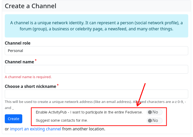Turn on Suggest some contacts toggle
Image resolution: width=193 pixels, height=137 pixels.
[155, 121]
